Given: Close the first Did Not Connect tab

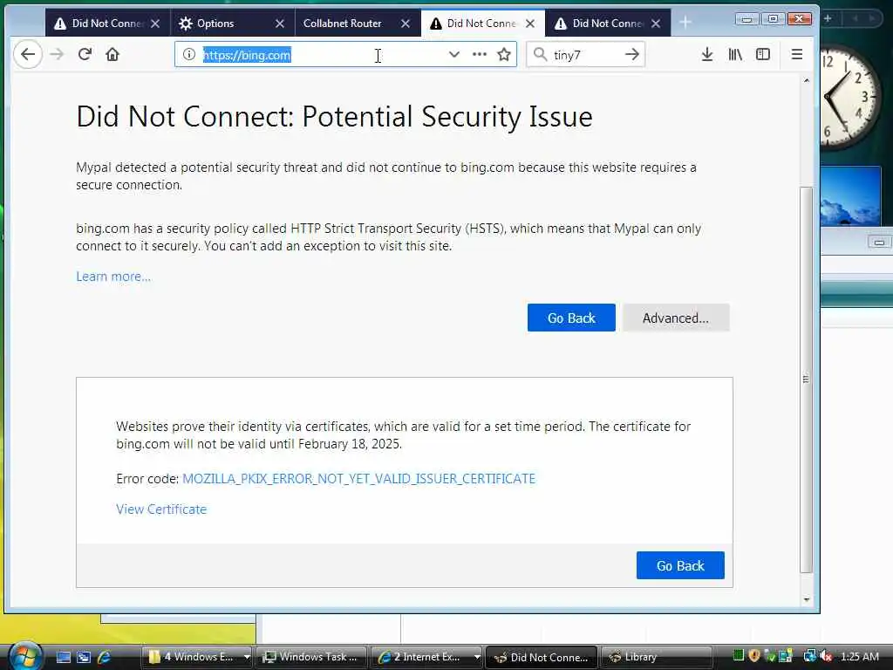Looking at the screenshot, I should [x=155, y=24].
